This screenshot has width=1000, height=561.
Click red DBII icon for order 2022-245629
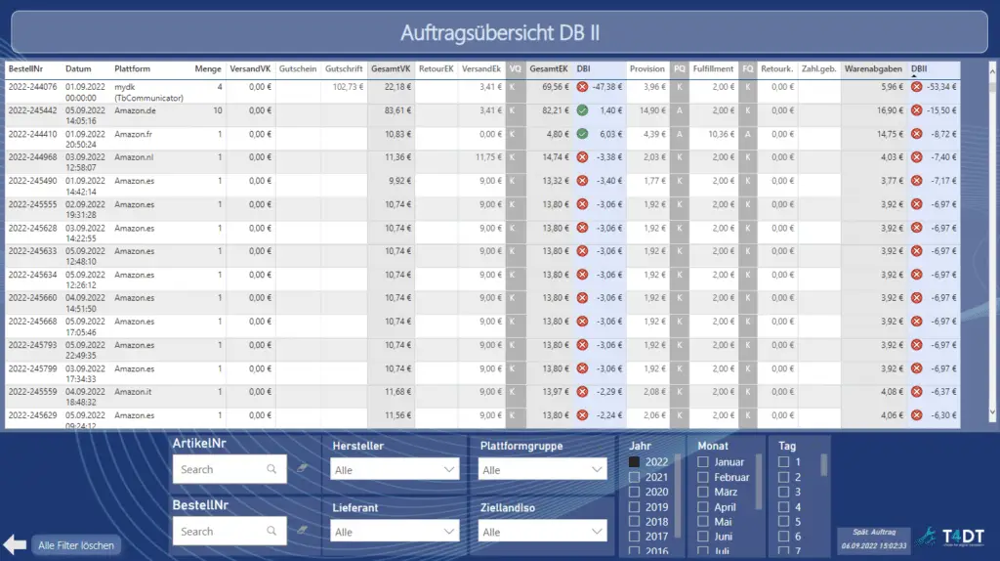916,414
